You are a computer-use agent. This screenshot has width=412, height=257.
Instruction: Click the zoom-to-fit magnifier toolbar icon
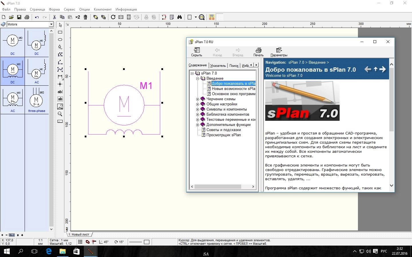point(202,17)
